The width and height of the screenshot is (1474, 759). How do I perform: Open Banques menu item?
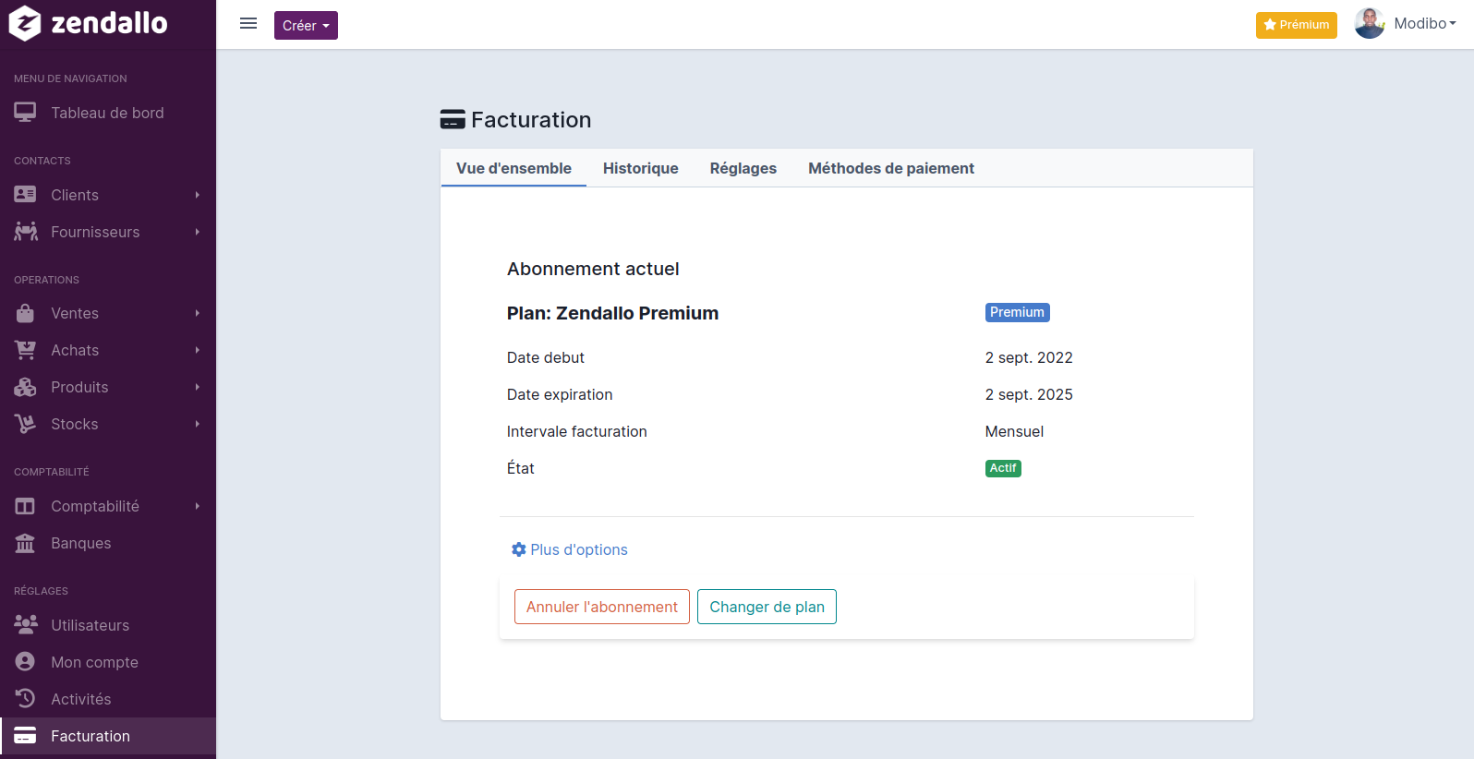click(x=108, y=543)
